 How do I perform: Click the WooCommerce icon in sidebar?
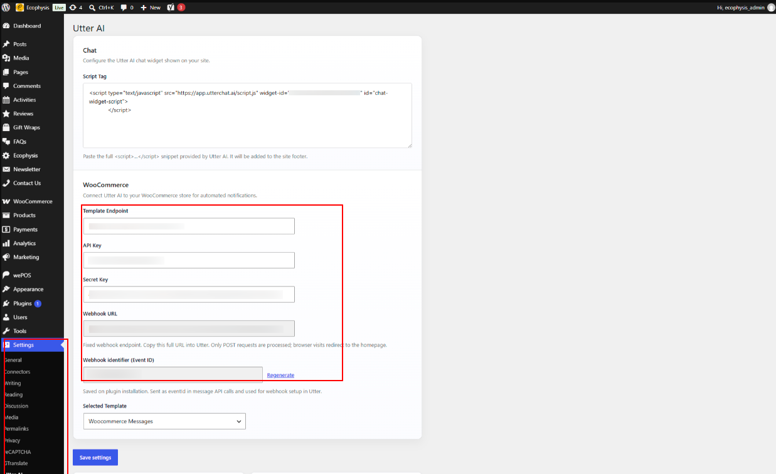tap(6, 201)
